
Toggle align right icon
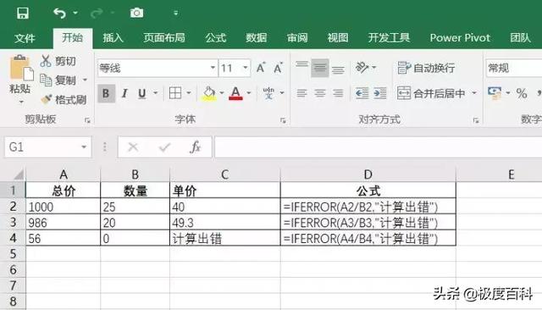tap(338, 93)
